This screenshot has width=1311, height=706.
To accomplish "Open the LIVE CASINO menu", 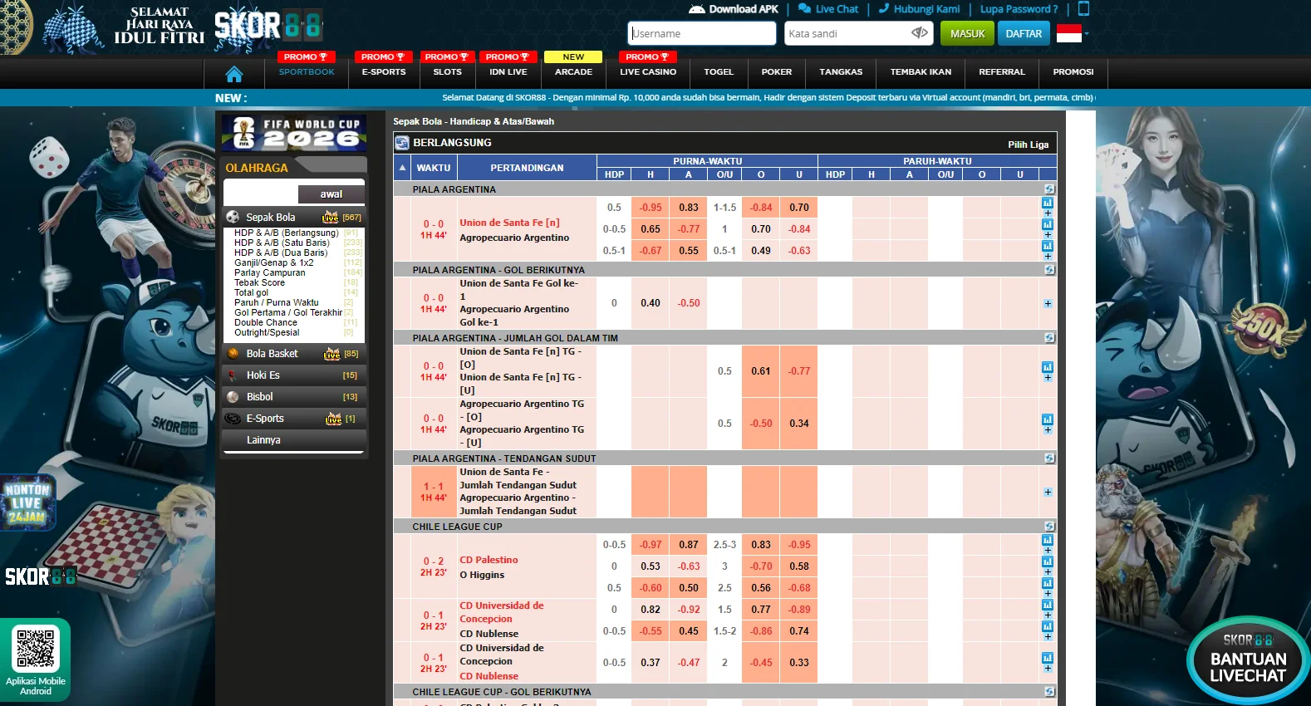I will [648, 72].
